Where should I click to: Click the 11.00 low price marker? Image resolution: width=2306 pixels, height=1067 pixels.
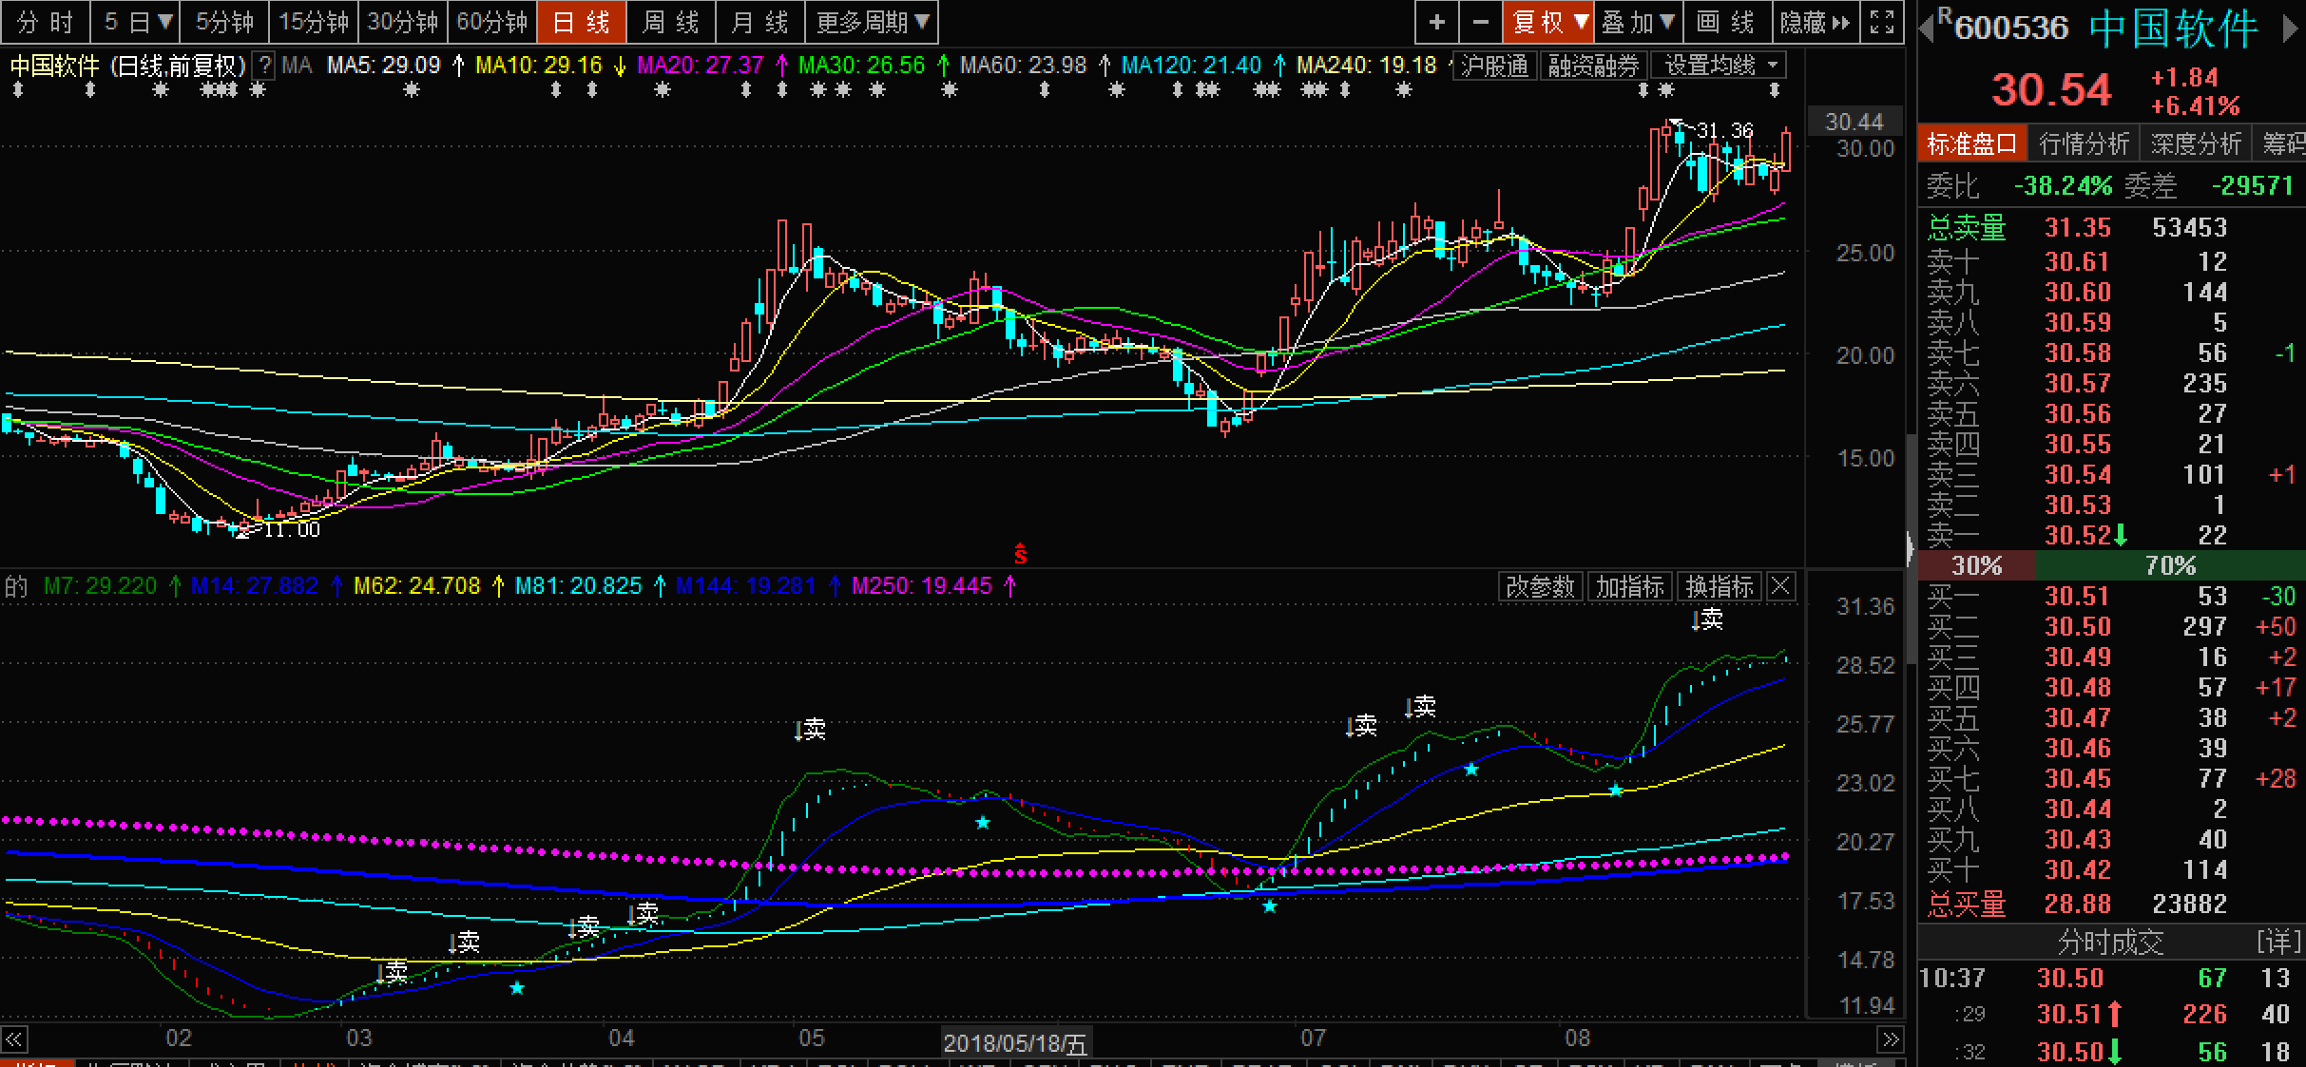click(292, 529)
